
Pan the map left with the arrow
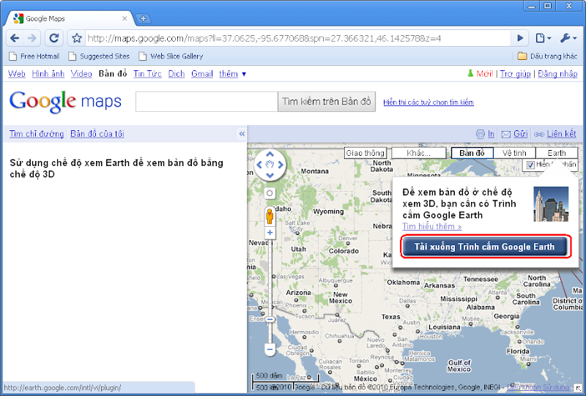pyautogui.click(x=259, y=165)
